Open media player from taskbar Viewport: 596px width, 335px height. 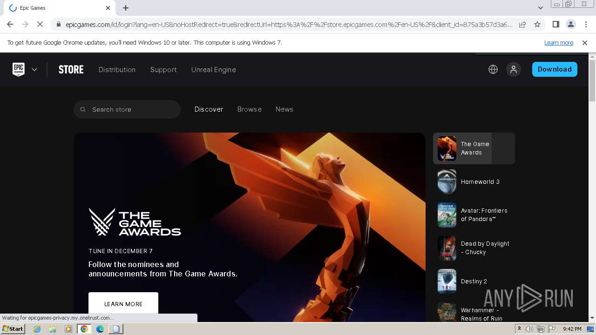click(x=68, y=329)
